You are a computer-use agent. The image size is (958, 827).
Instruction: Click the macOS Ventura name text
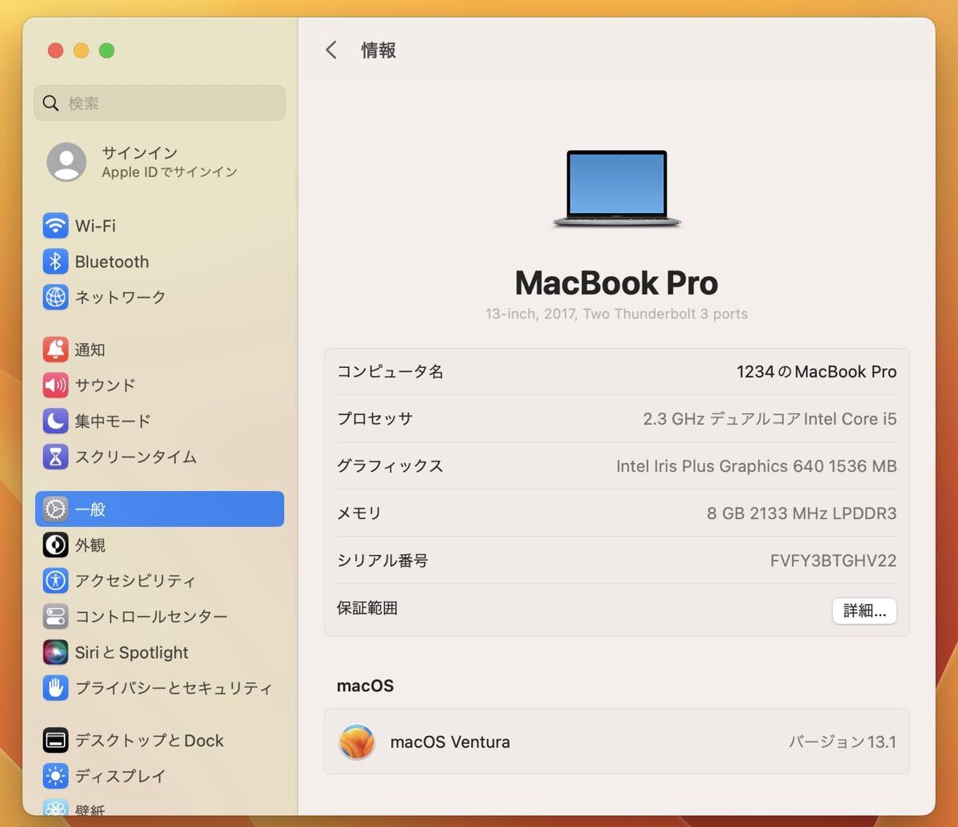tap(450, 742)
